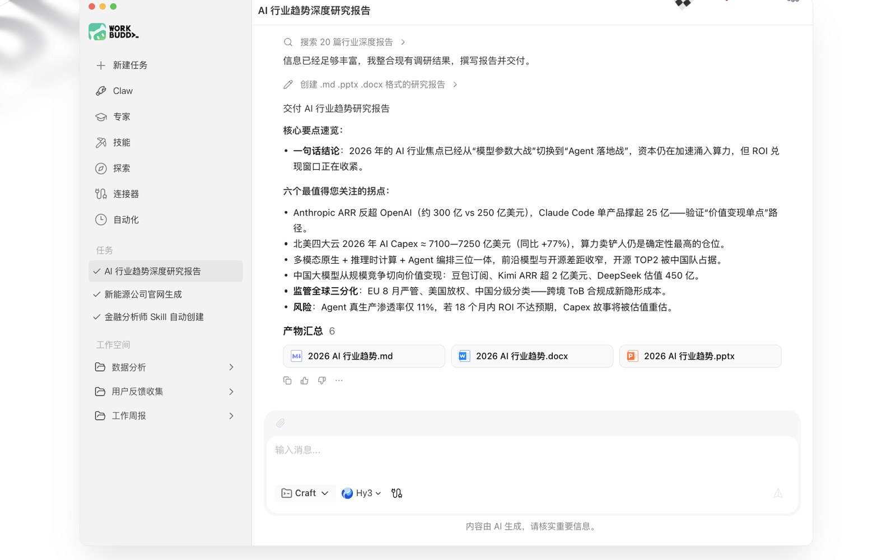Click the PowerPoint pptx file icon
The height and width of the screenshot is (560, 896).
(632, 356)
